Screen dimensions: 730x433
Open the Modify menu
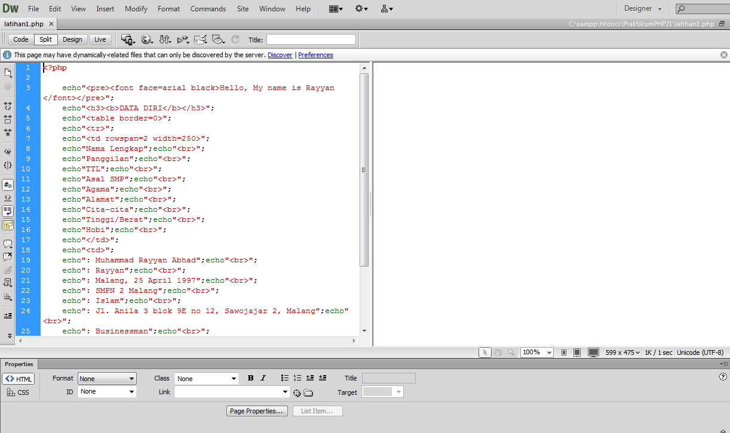pos(136,9)
